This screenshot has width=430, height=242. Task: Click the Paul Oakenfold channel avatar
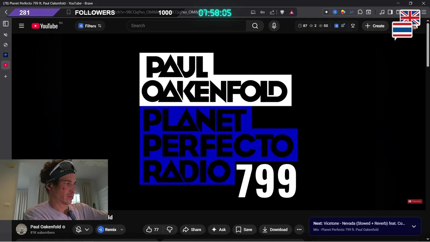point(21,229)
